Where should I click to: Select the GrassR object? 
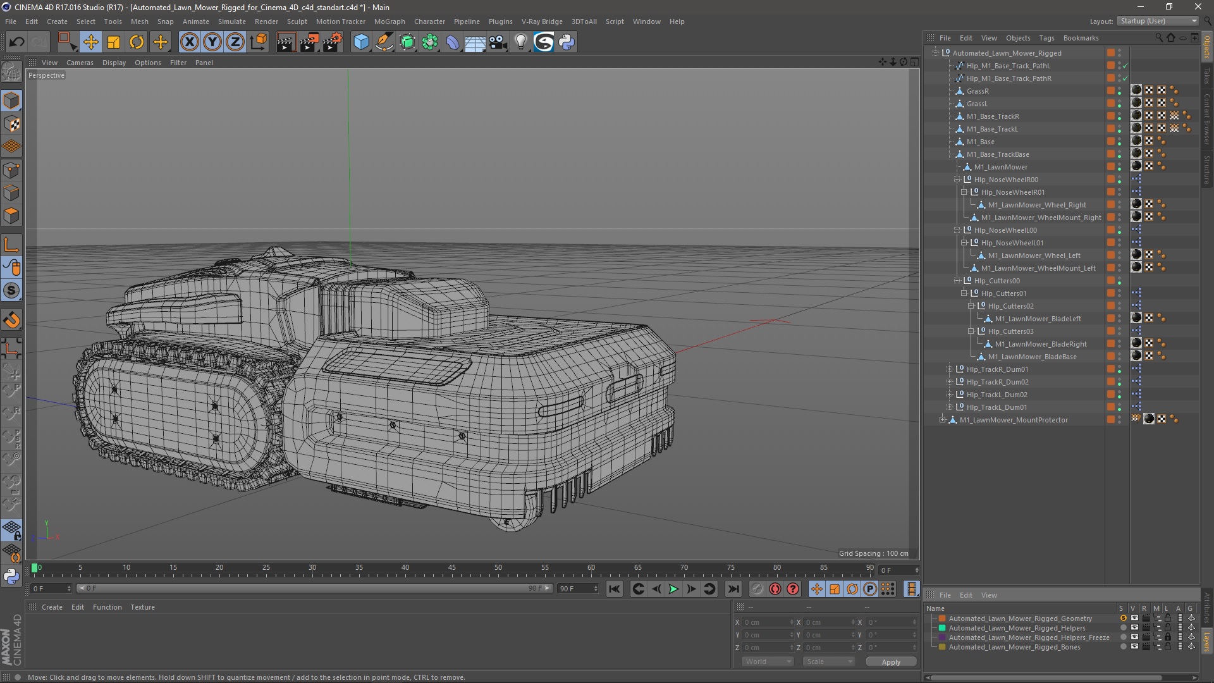coord(978,91)
